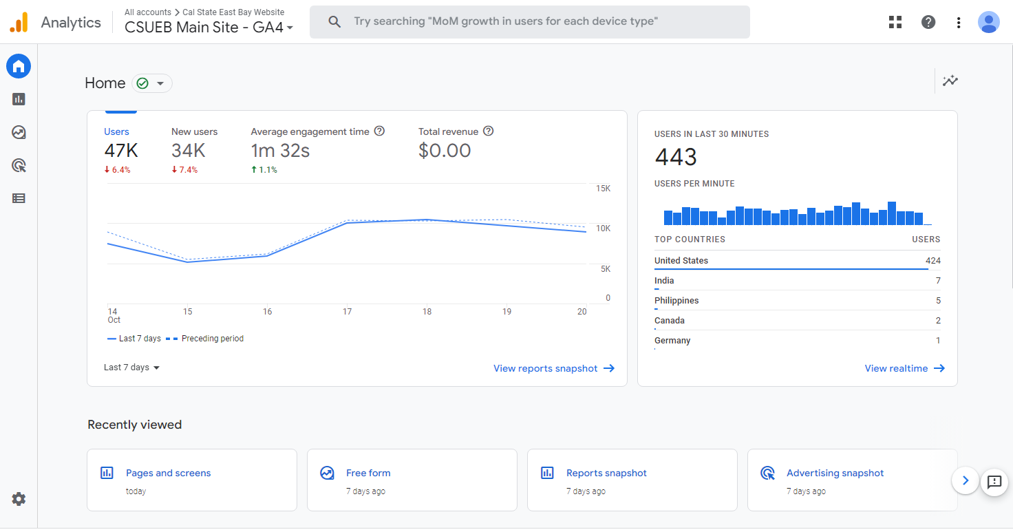Open the Free form link

368,473
